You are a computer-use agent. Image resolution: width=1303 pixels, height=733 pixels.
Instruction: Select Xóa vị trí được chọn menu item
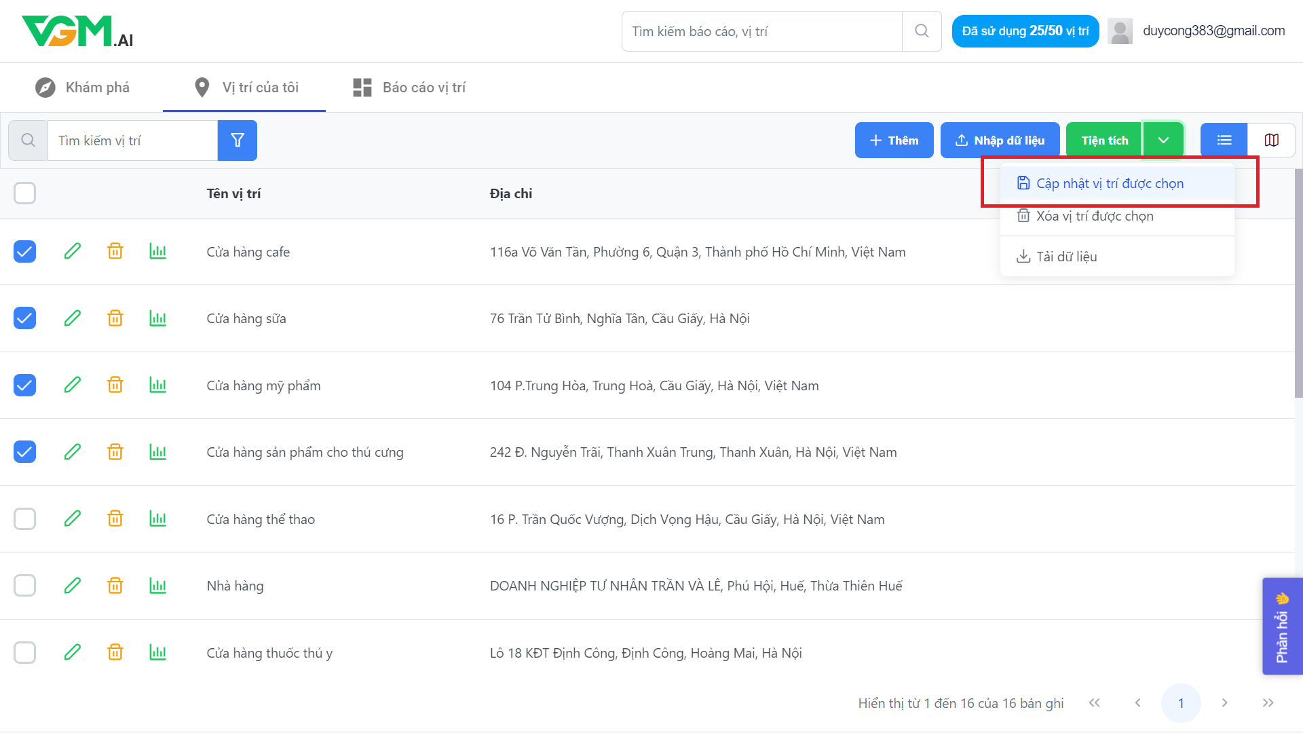(1094, 216)
